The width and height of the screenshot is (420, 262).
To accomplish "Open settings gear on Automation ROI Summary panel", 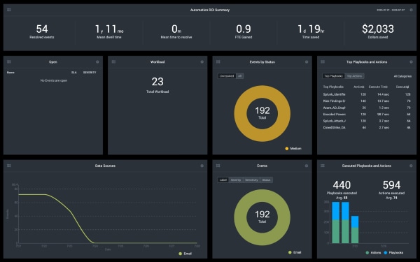I will 411,10.
